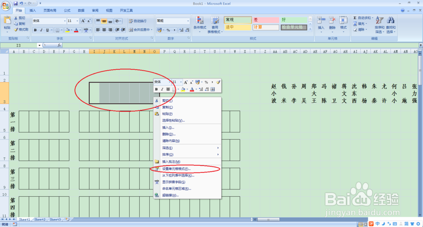Increase font size with ribbon grow-font icon
The width and height of the screenshot is (423, 227).
[x=83, y=21]
